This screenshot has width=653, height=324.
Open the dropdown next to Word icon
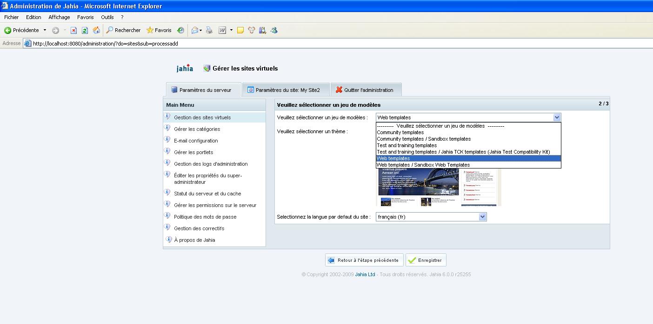[231, 30]
